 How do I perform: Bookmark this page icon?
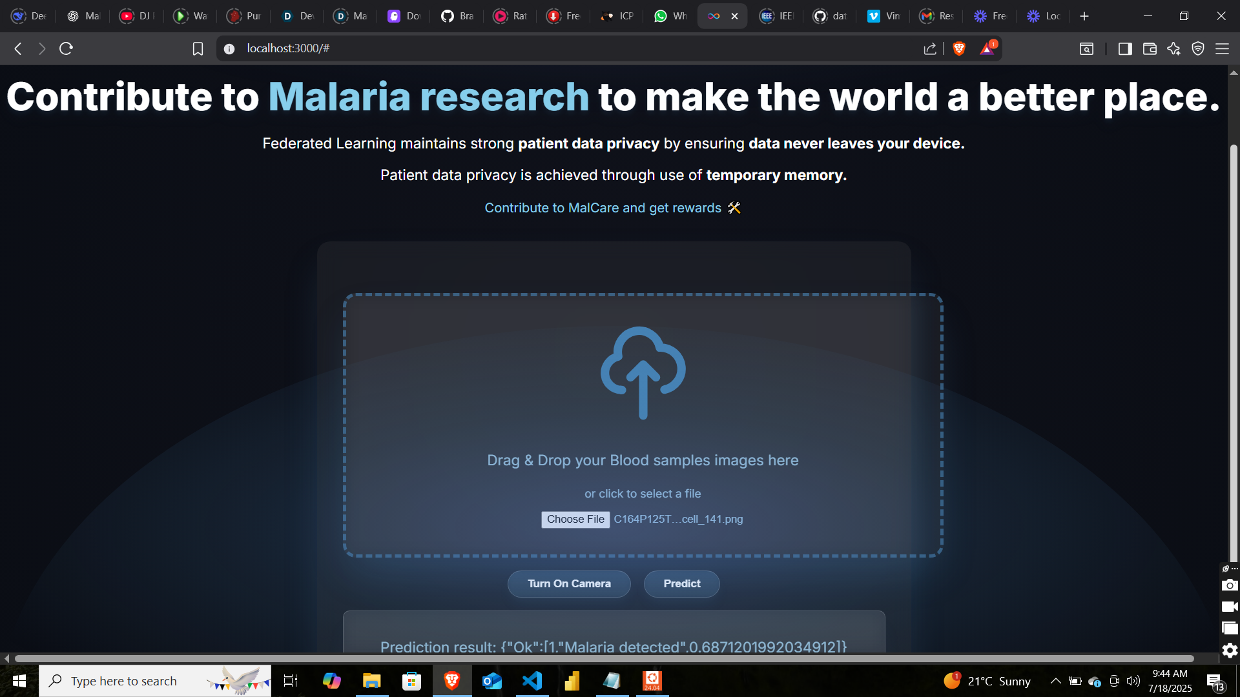[x=198, y=48]
